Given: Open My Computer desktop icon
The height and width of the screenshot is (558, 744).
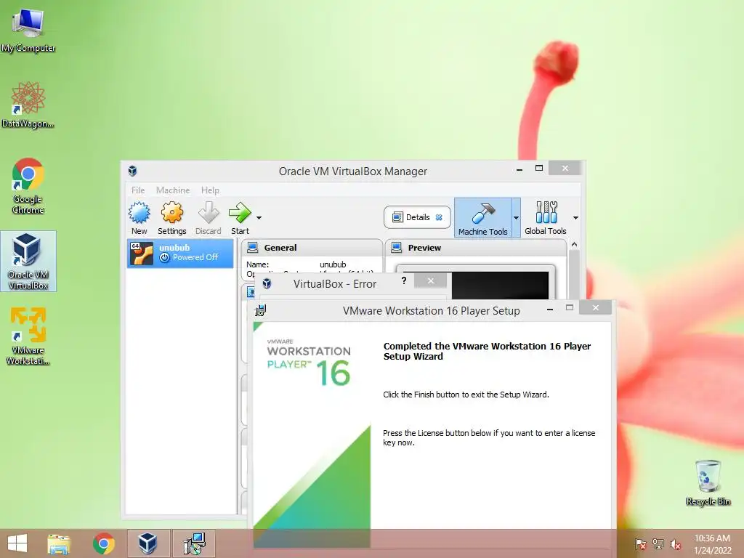Looking at the screenshot, I should (28, 30).
